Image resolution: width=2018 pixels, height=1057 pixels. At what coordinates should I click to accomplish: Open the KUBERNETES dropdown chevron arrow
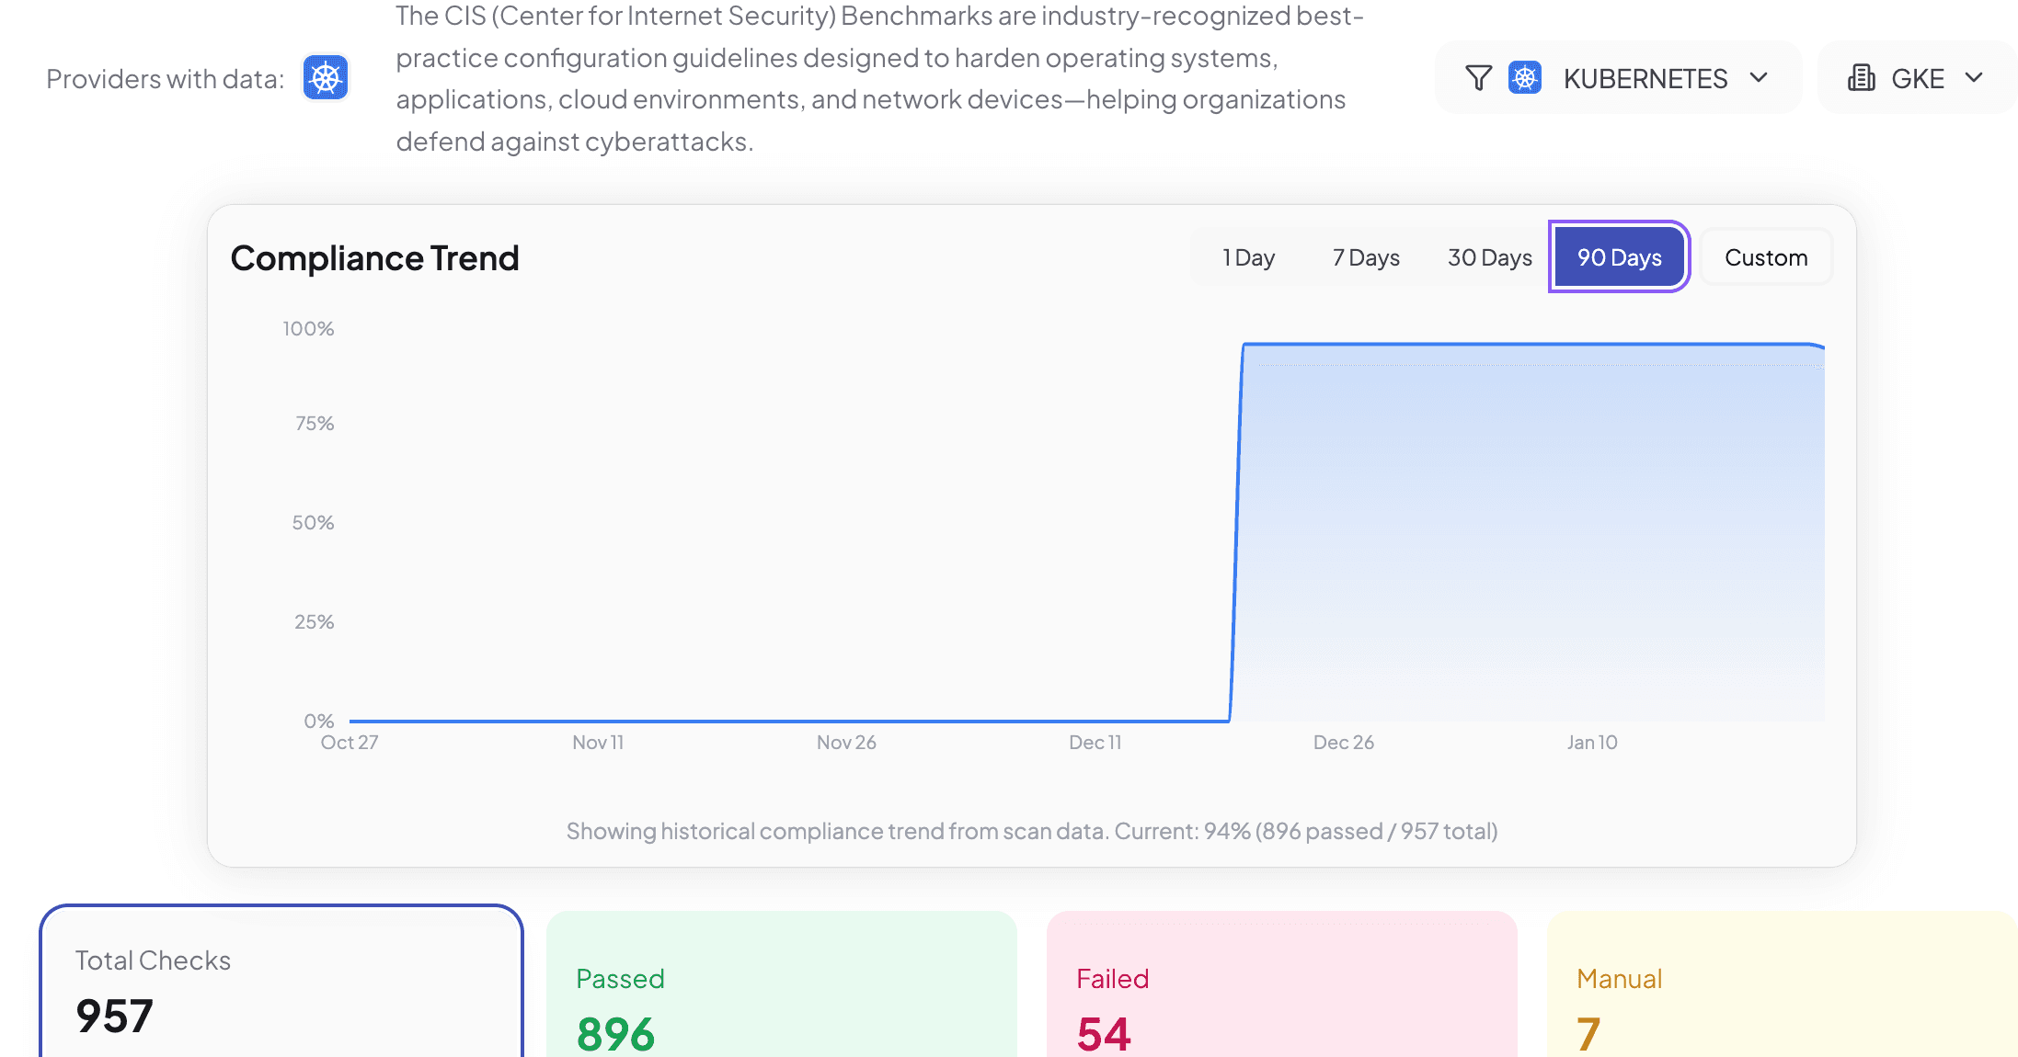[1760, 77]
